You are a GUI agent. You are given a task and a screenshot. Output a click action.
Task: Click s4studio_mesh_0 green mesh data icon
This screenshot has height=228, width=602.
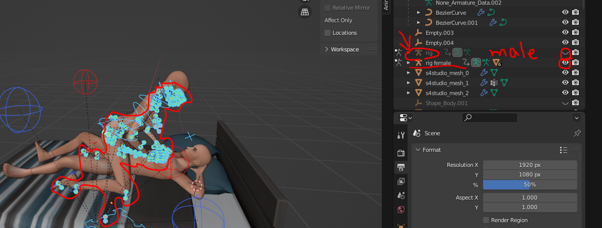tap(494, 72)
